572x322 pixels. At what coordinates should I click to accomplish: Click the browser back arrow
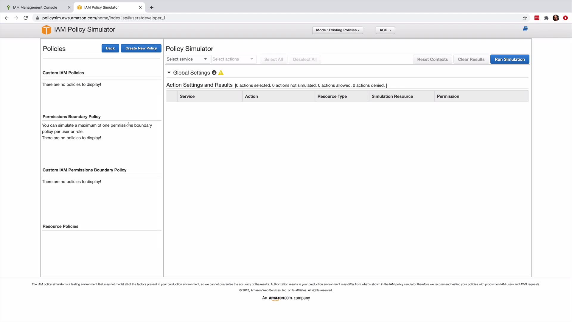pos(7,18)
